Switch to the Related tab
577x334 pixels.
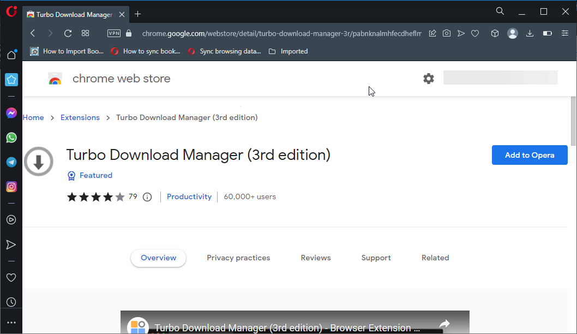435,258
